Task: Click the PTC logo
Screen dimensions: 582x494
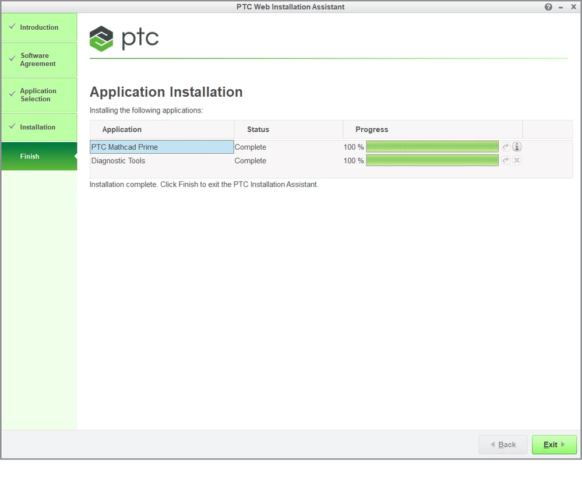Action: [x=124, y=38]
